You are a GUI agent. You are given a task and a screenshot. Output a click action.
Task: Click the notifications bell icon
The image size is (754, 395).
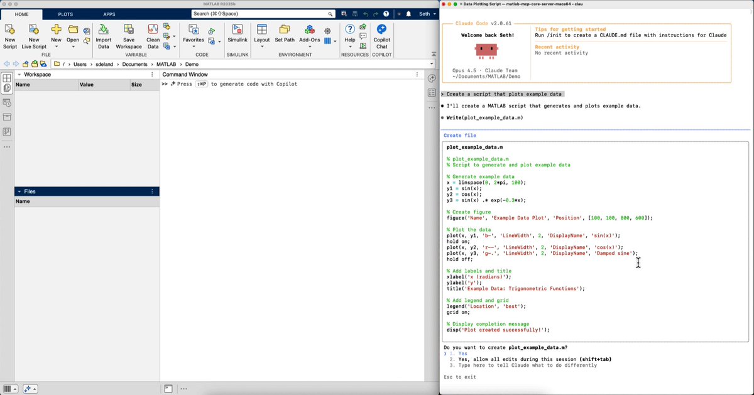(x=408, y=14)
